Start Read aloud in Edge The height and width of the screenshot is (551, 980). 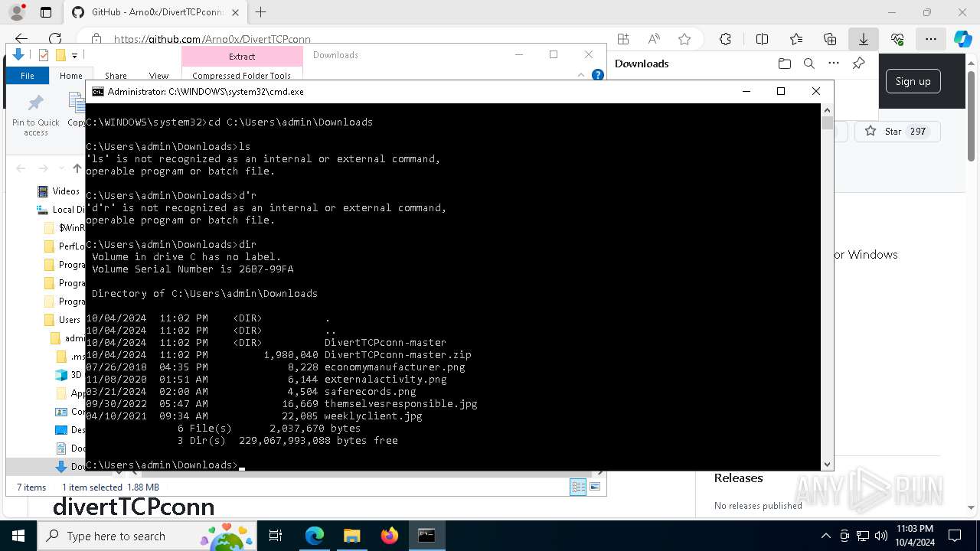[x=654, y=39]
